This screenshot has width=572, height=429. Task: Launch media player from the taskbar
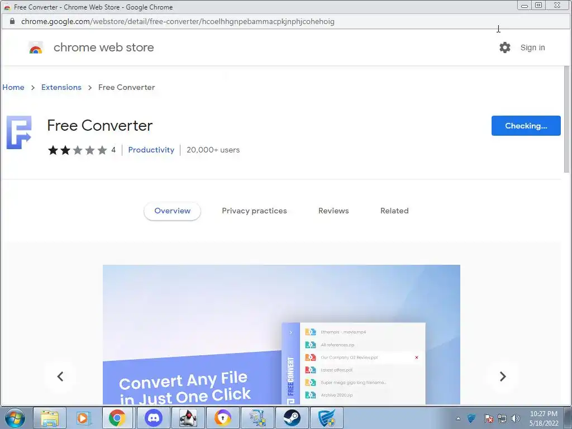pos(83,418)
